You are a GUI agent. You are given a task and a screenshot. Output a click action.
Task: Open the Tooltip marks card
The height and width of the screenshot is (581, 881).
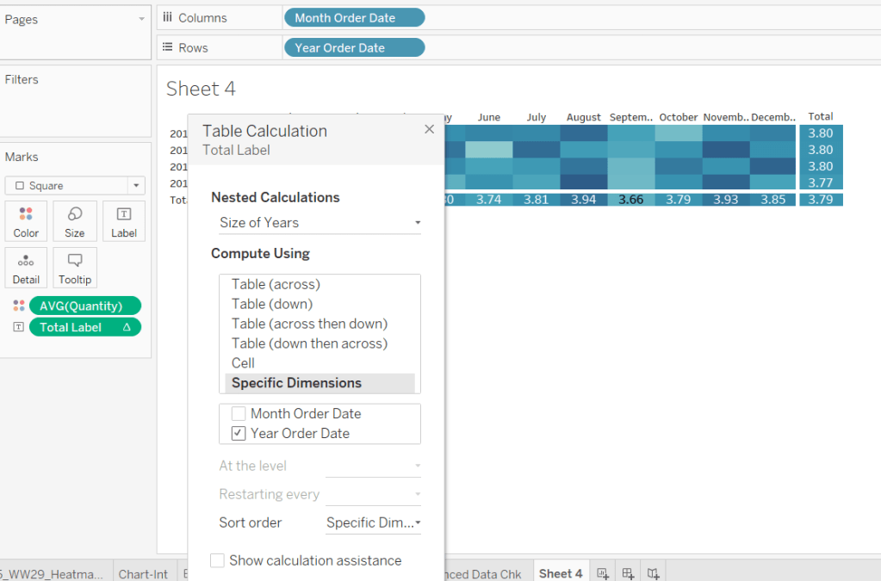(75, 267)
